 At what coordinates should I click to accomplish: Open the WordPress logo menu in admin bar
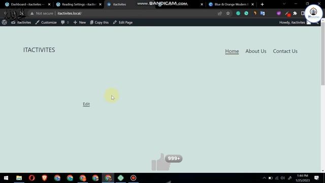coord(5,22)
